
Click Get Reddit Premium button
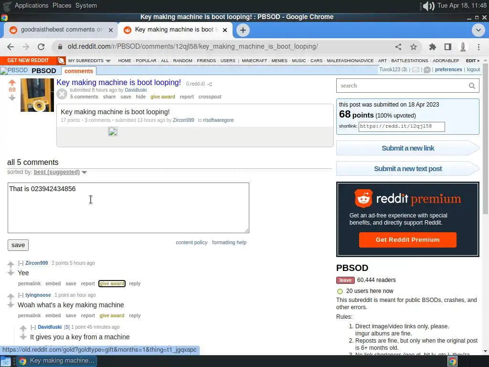click(x=407, y=240)
